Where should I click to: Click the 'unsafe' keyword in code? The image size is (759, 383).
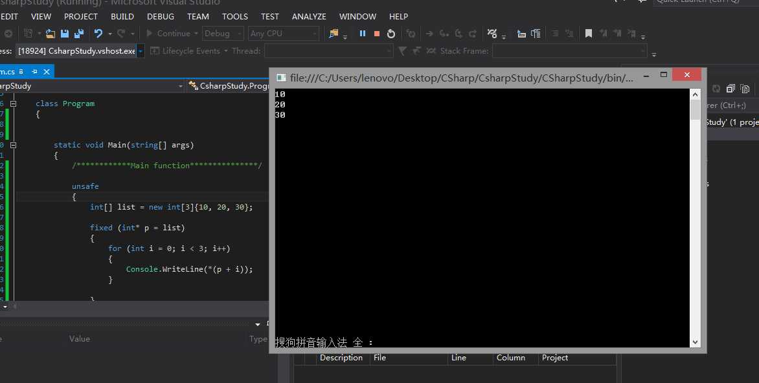click(85, 186)
